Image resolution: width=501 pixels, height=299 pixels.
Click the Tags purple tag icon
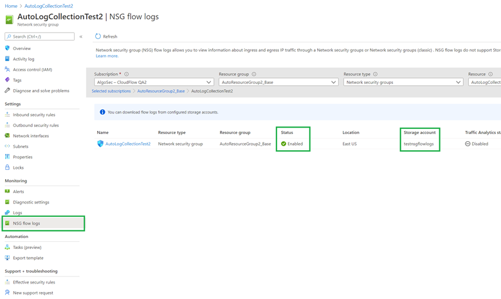coord(7,80)
